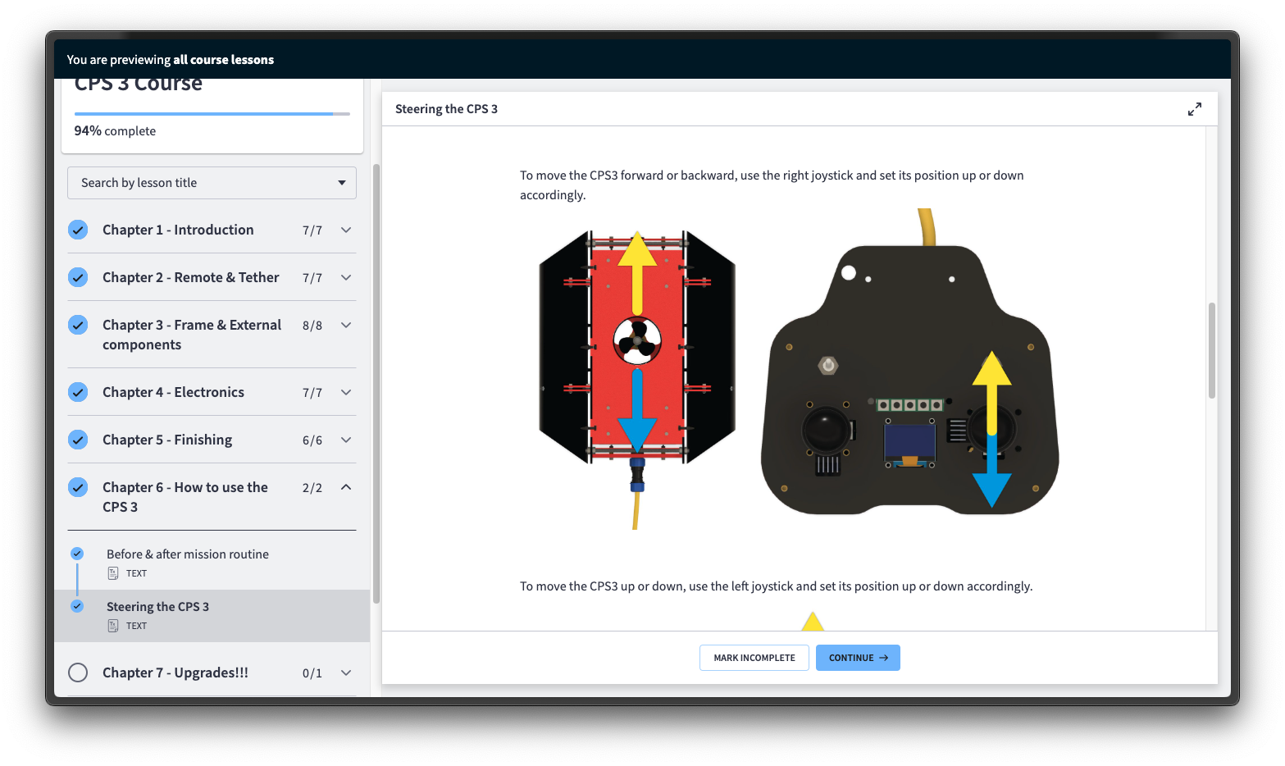Click the fullscreen expand icon
This screenshot has width=1285, height=766.
coord(1194,109)
